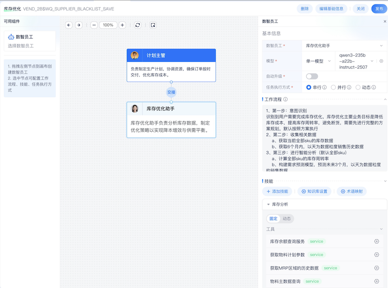The width and height of the screenshot is (388, 288).
Task: Open settings for 物料主数据查询 tool
Action: [377, 281]
